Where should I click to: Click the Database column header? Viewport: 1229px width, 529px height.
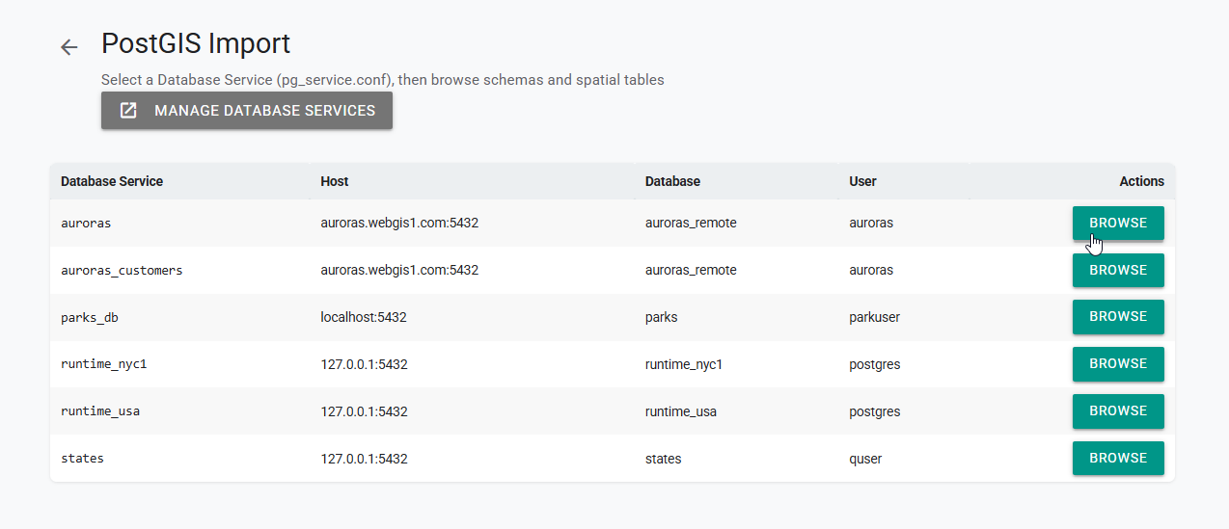tap(672, 181)
